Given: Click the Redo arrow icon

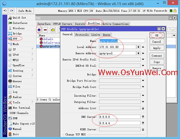Looking at the screenshot, I should pyautogui.click(x=12, y=11).
